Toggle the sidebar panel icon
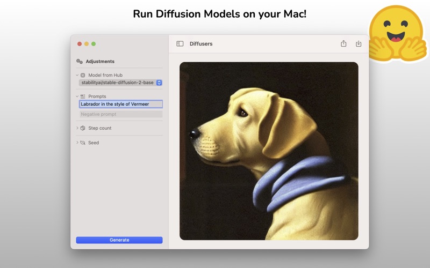430x268 pixels. [x=180, y=44]
